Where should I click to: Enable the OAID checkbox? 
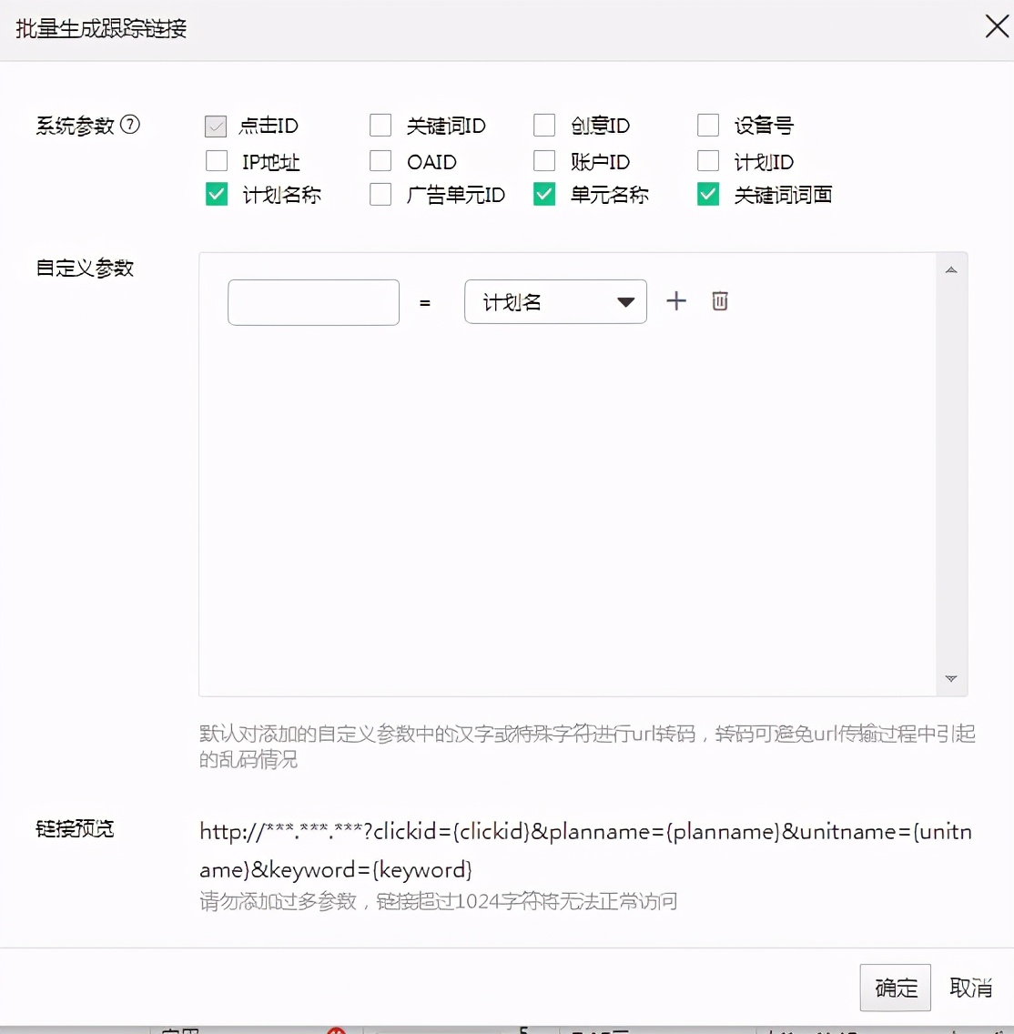point(380,160)
